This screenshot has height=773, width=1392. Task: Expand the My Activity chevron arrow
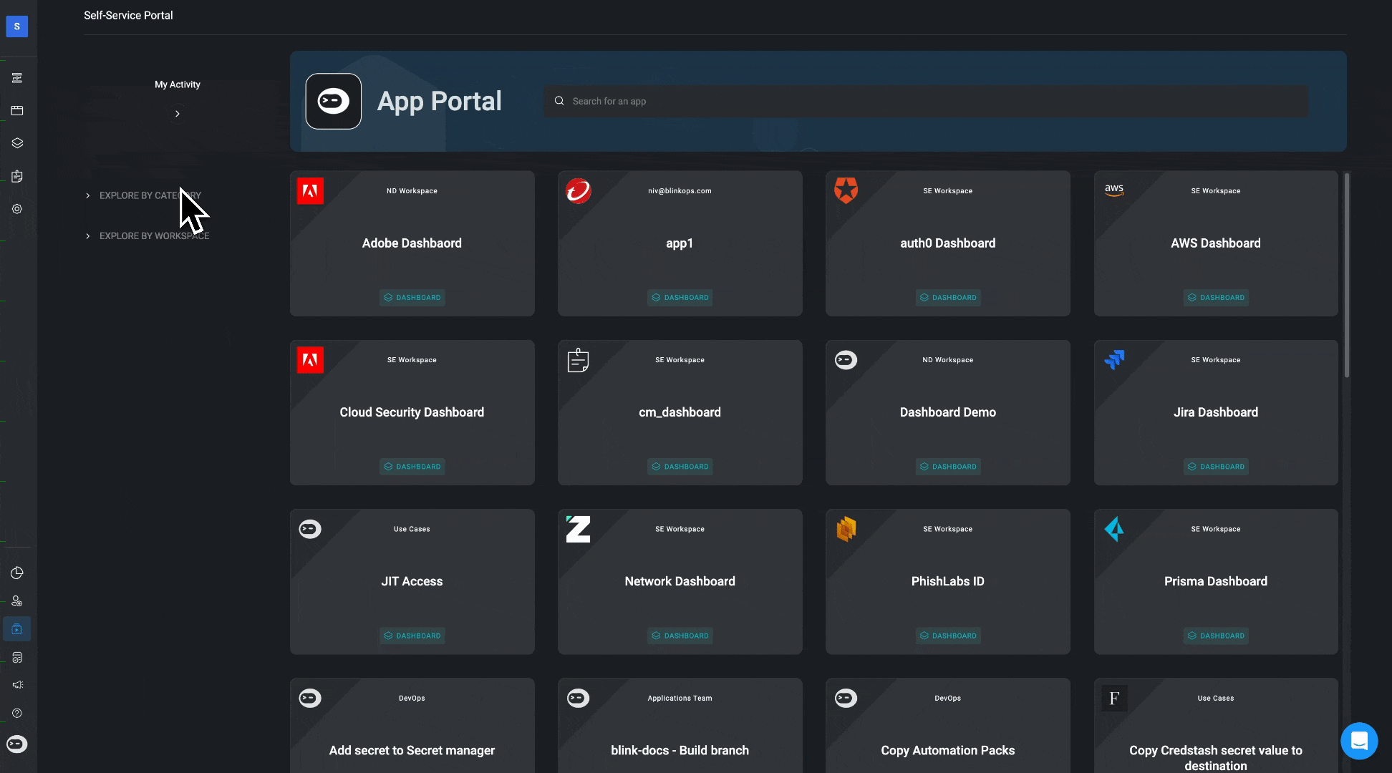point(178,114)
